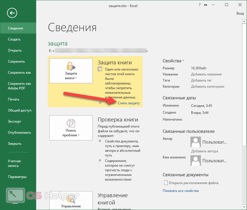Image resolution: width=247 pixels, height=210 pixels.
Task: Click the back arrow circle icon
Action: 12,13
